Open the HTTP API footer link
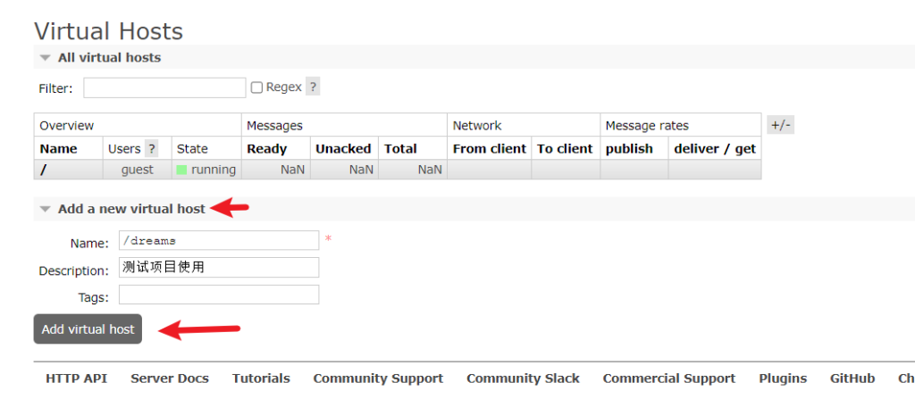Viewport: 915px width, 399px height. coord(76,378)
